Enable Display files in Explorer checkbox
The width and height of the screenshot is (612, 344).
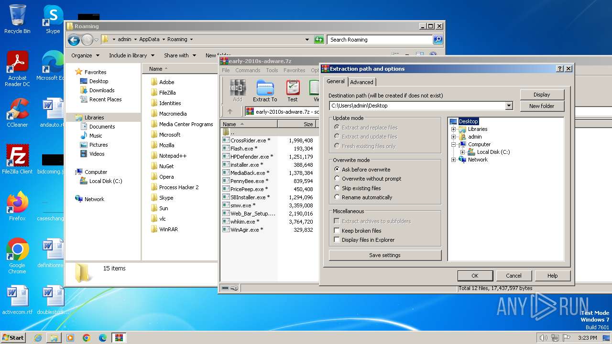[x=337, y=240]
